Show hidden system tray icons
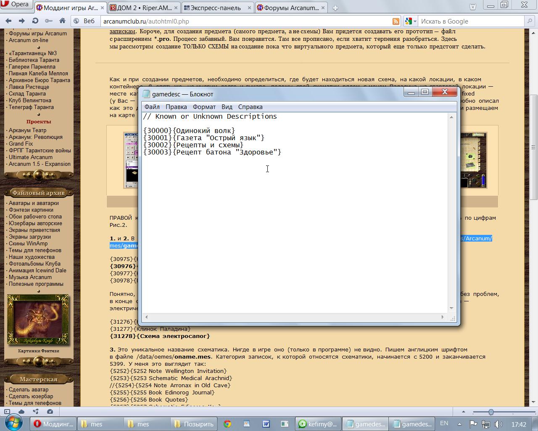This screenshot has width=538, height=431. (459, 424)
